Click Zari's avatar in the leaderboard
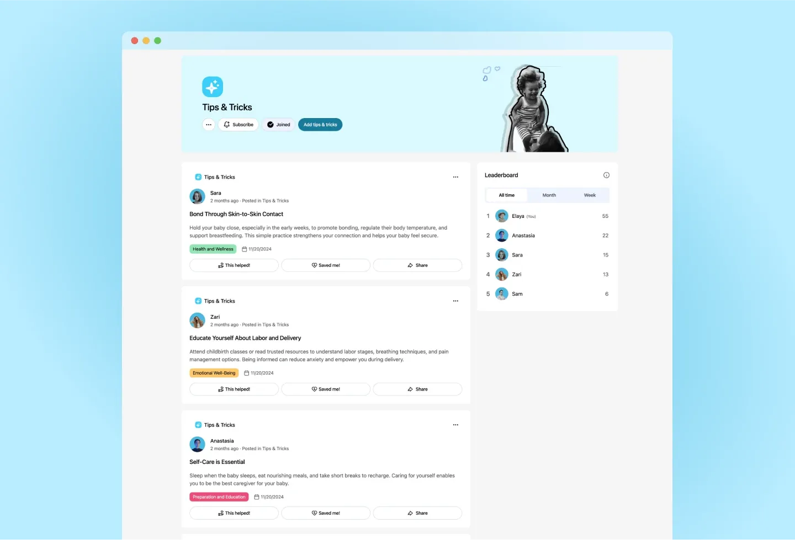This screenshot has height=540, width=795. 501,274
